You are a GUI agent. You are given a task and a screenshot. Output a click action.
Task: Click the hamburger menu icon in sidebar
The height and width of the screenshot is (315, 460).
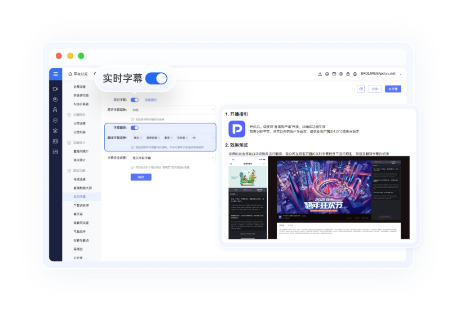55,74
